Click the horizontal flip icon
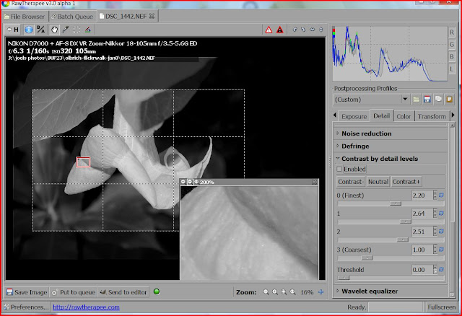Screen dimensions: 462x316 (313, 30)
